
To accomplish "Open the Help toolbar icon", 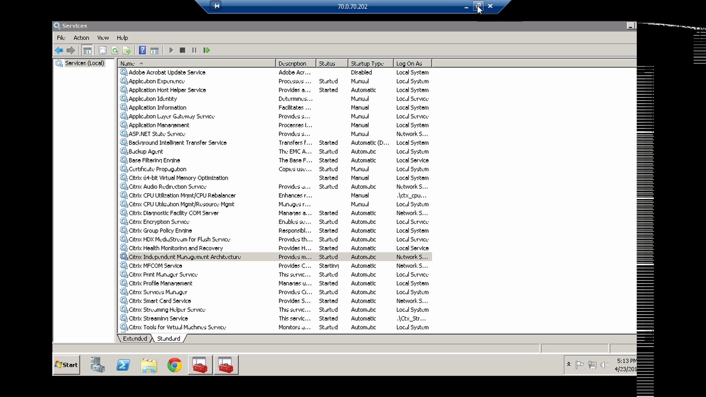I will [x=142, y=51].
